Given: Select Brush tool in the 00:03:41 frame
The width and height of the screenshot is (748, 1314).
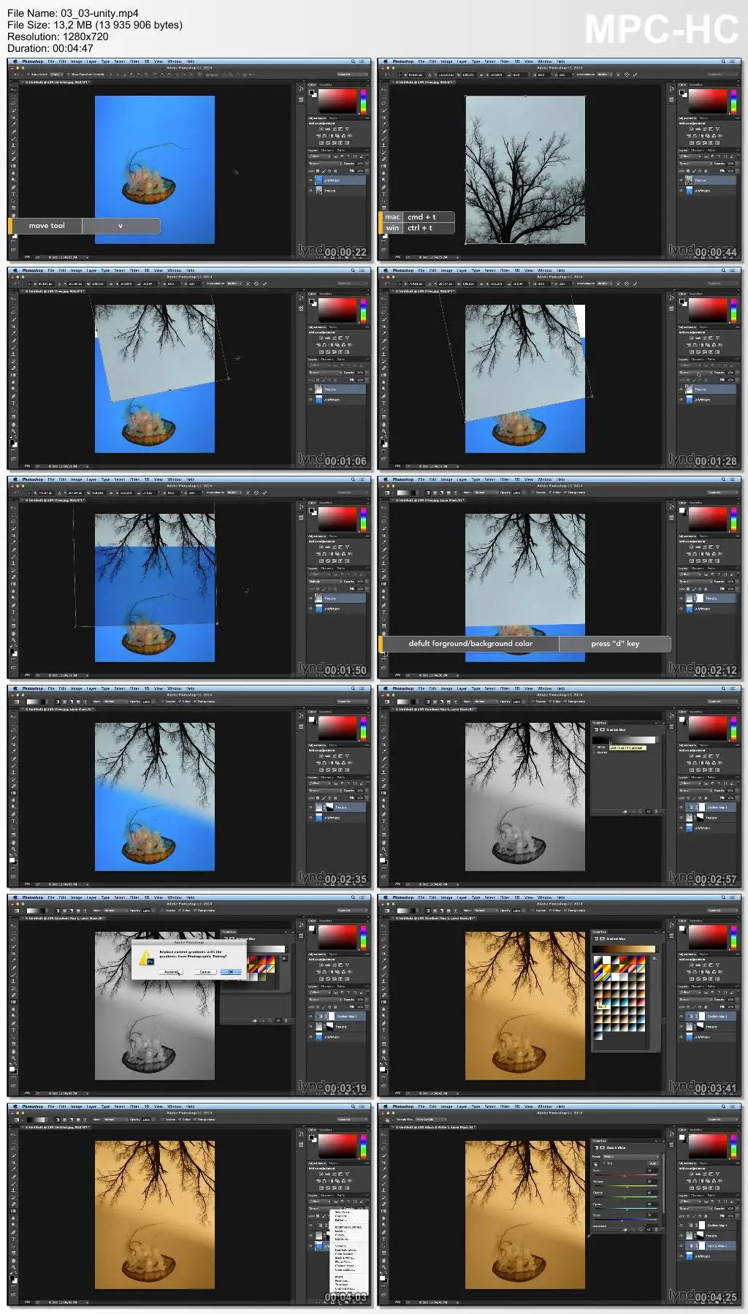Looking at the screenshot, I should 383,974.
